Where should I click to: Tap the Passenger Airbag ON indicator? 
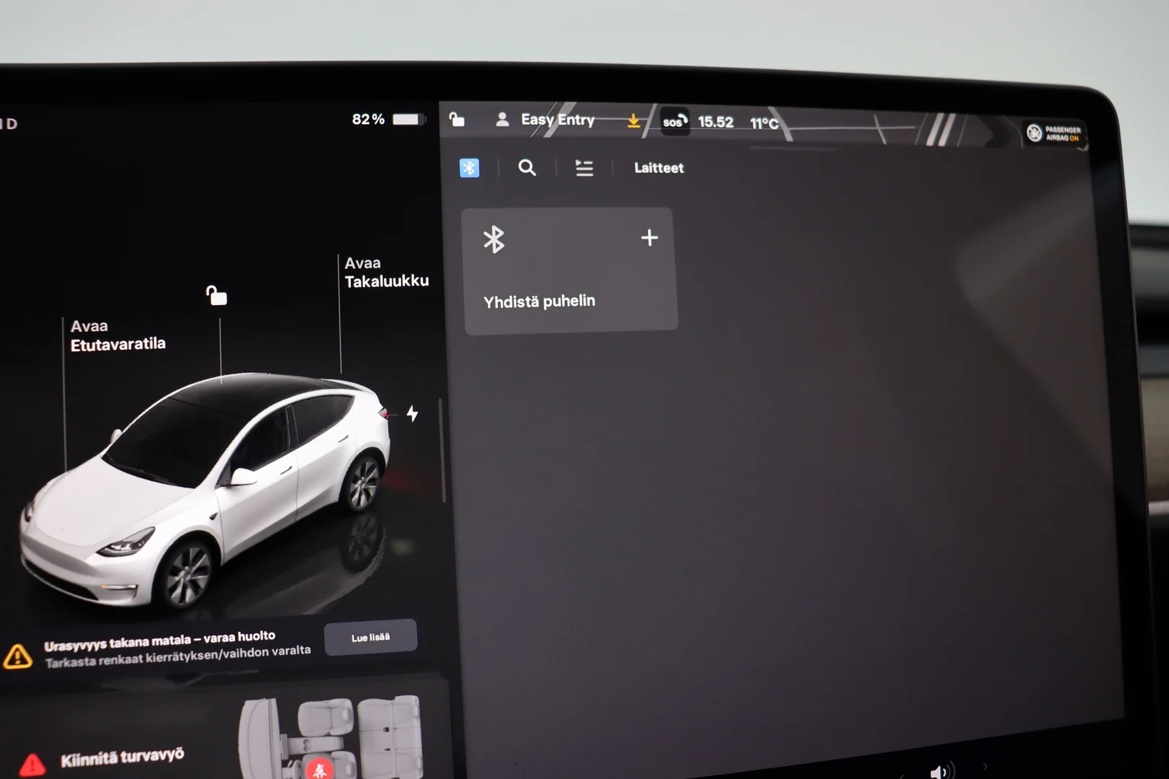coord(1055,133)
